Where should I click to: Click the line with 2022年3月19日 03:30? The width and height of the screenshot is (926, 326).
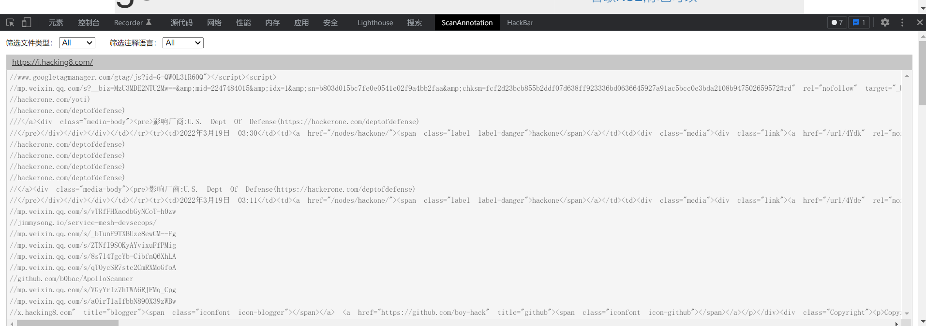coord(455,133)
